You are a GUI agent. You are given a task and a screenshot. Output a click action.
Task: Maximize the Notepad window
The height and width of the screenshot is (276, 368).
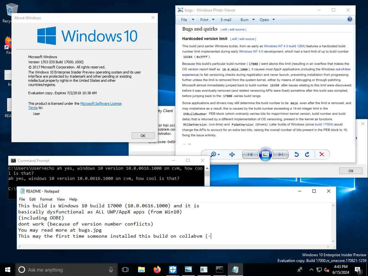click(314, 191)
